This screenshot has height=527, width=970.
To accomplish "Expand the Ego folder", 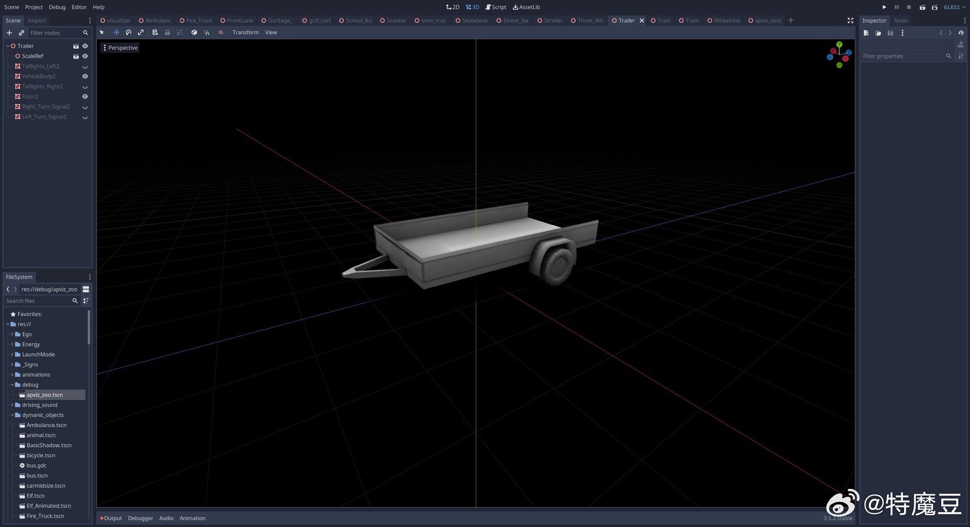I will (12, 334).
